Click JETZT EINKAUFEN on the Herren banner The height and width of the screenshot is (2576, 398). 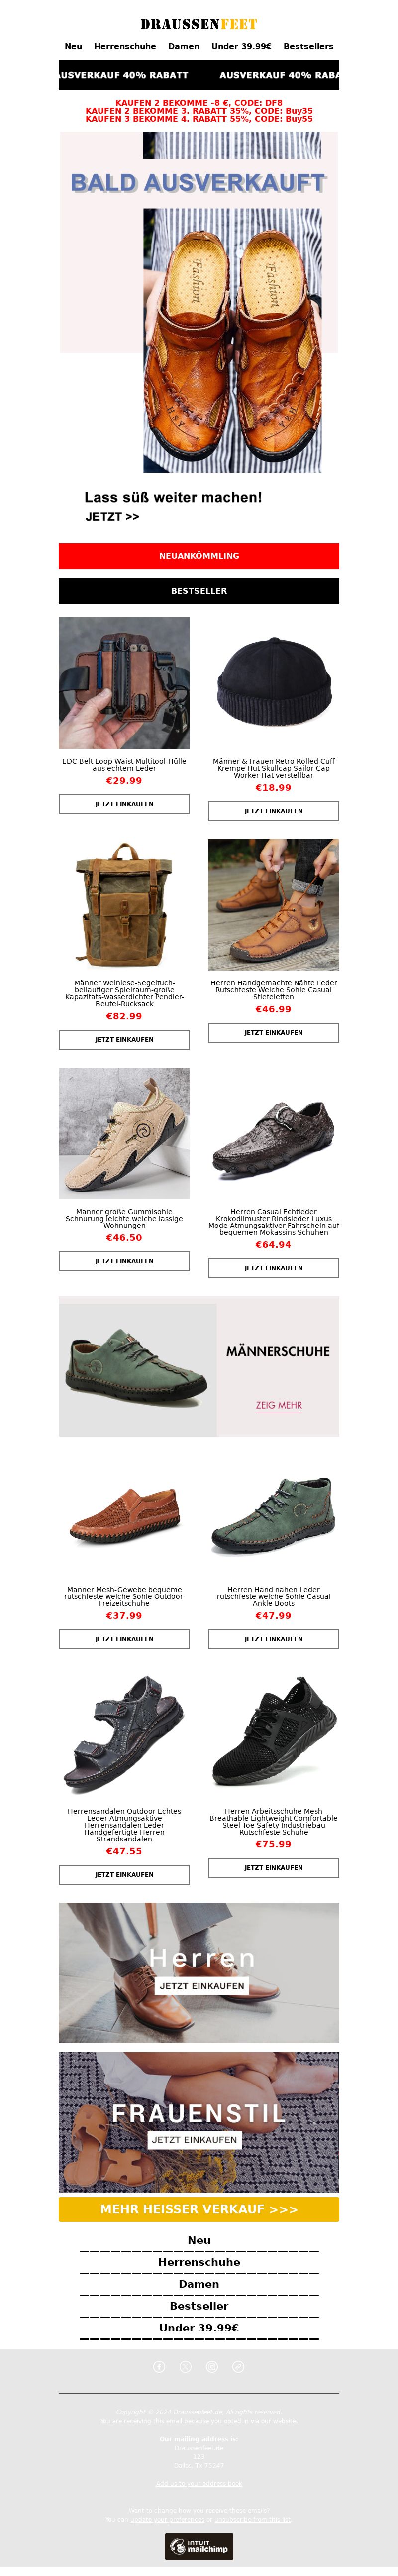[x=201, y=1985]
